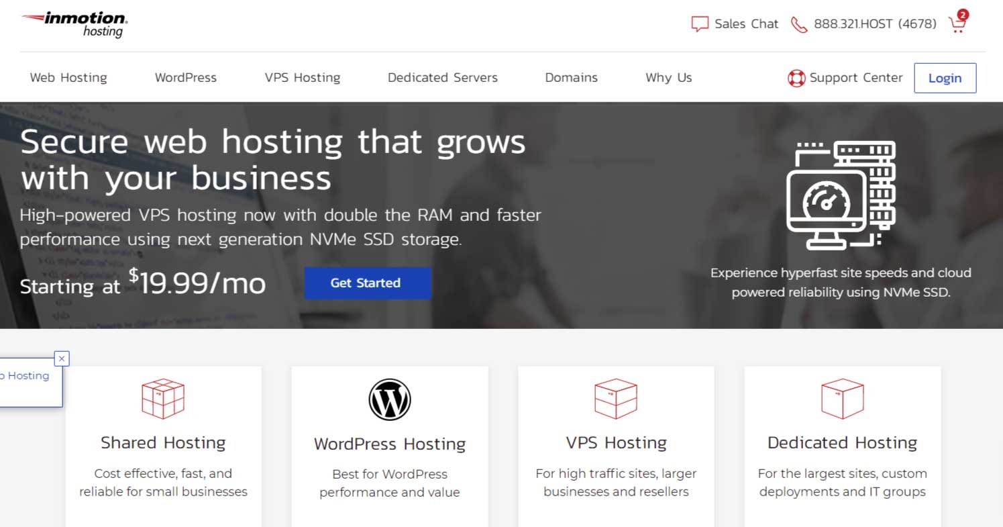Open the Domains menu

click(571, 78)
